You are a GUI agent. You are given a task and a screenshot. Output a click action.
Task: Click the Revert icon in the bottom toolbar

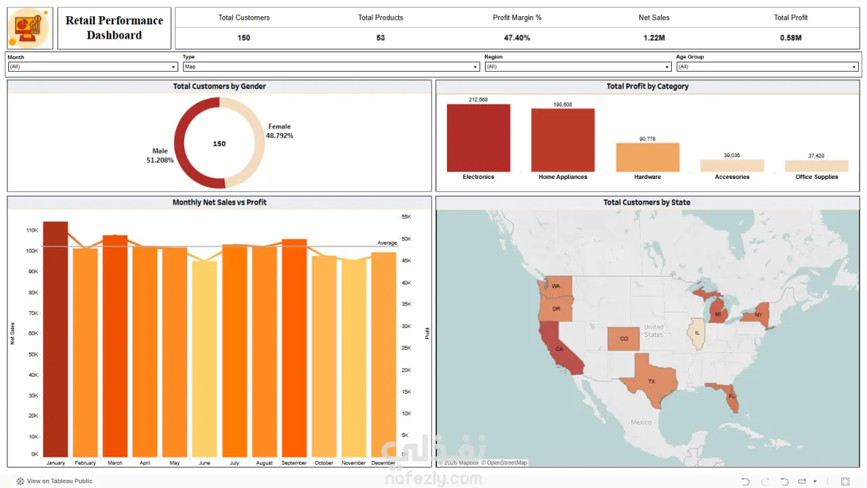784,481
